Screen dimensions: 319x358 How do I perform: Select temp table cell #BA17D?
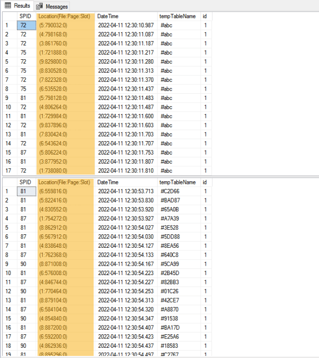tap(179, 328)
